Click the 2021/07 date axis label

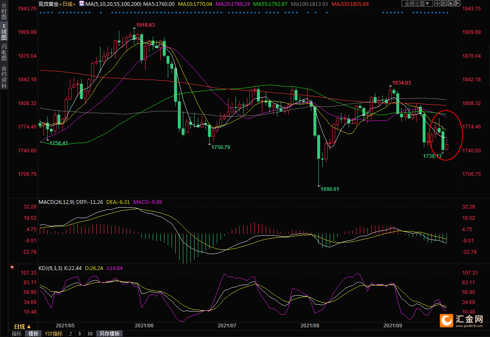227,325
